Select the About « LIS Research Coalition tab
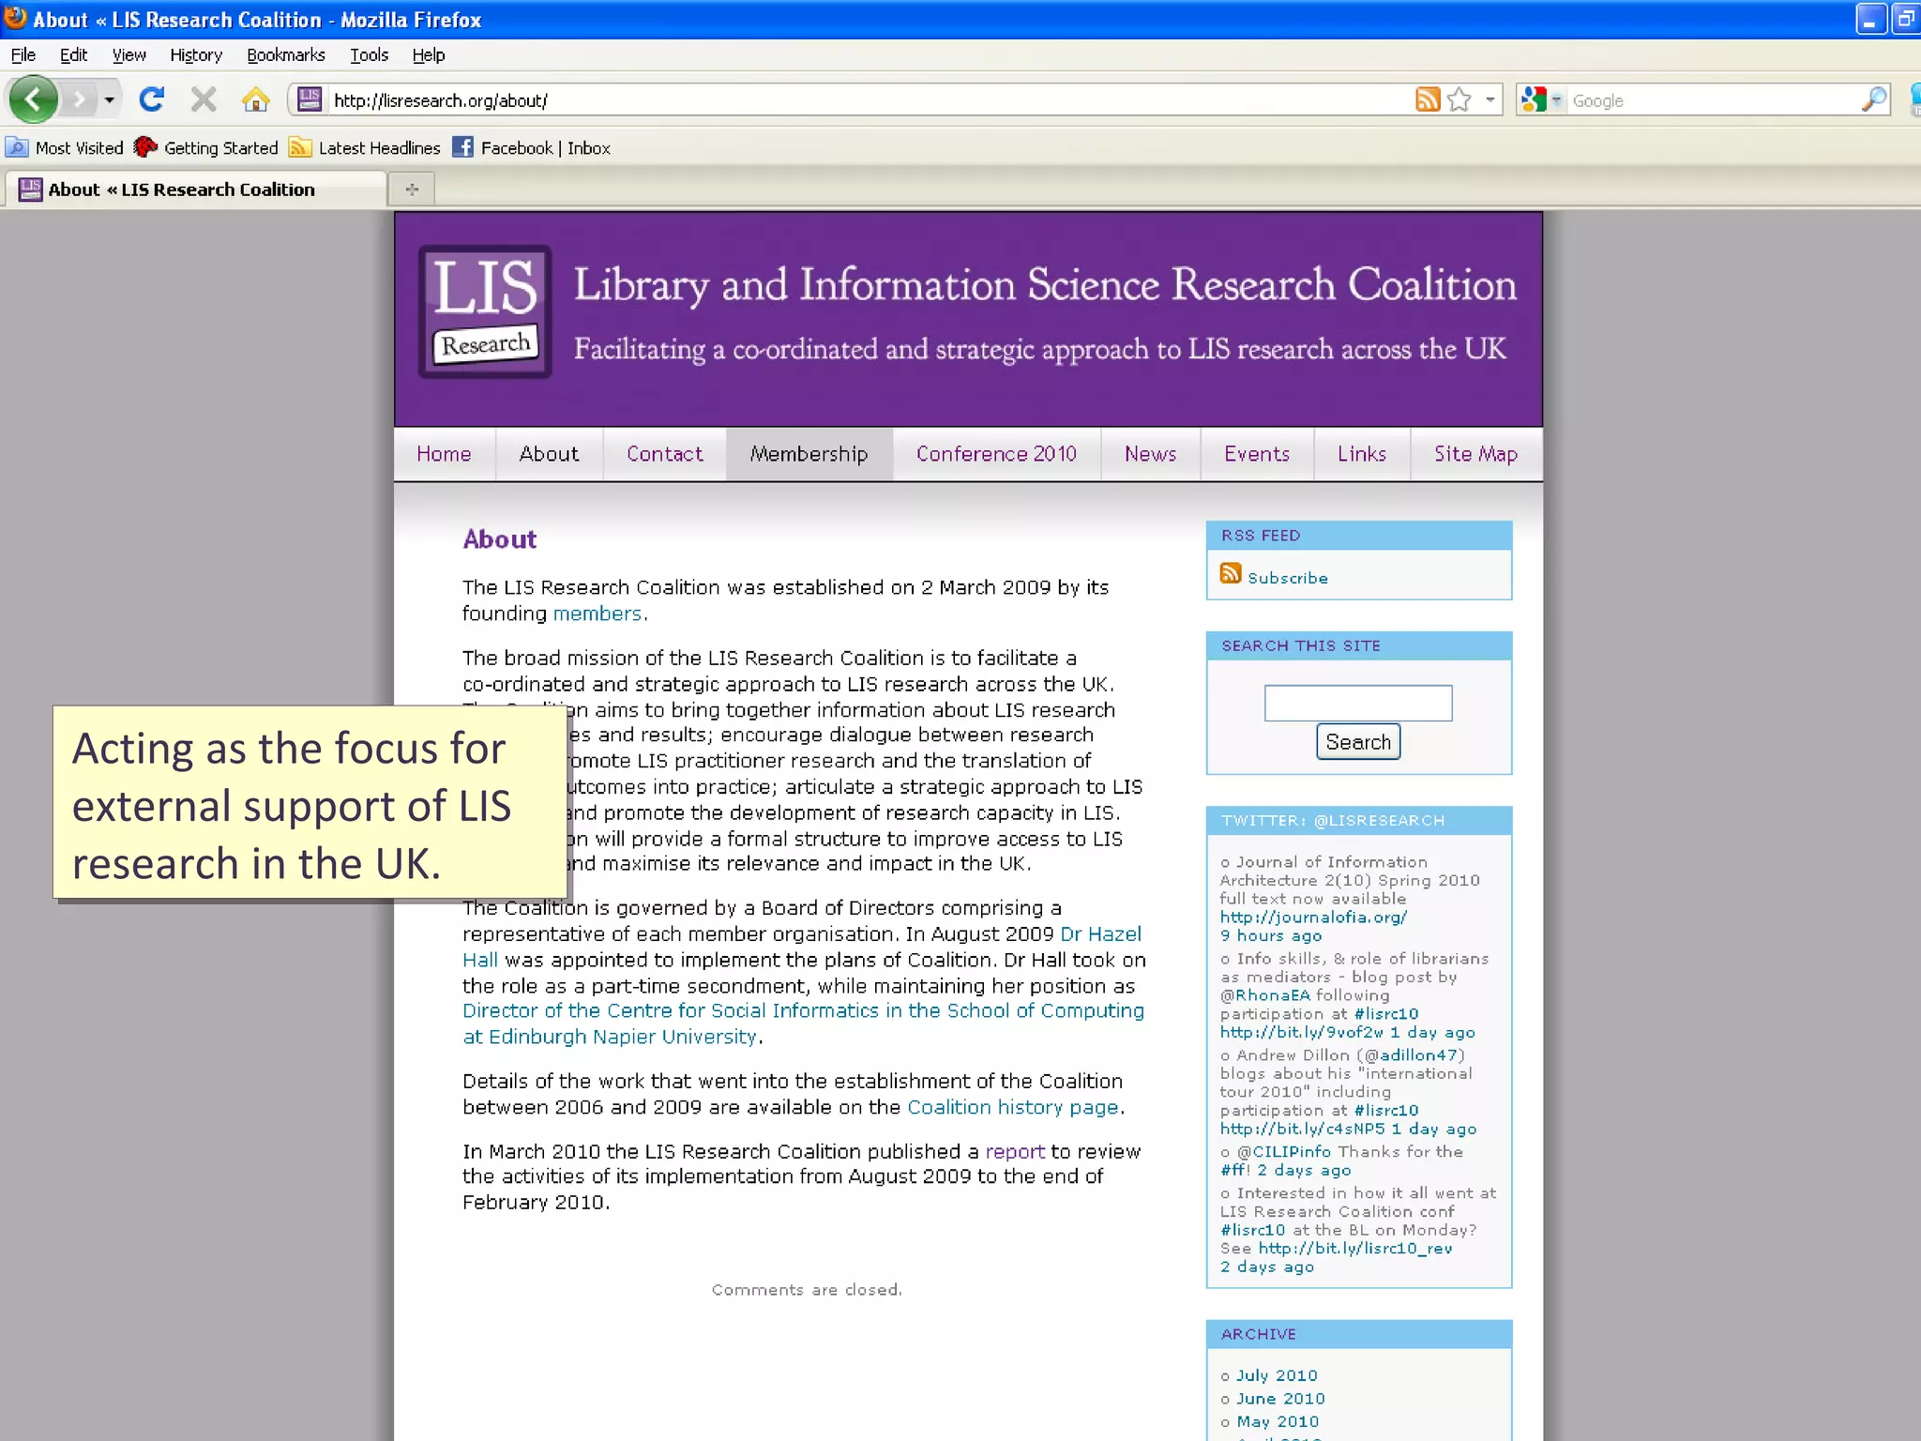The height and width of the screenshot is (1441, 1921). point(195,190)
